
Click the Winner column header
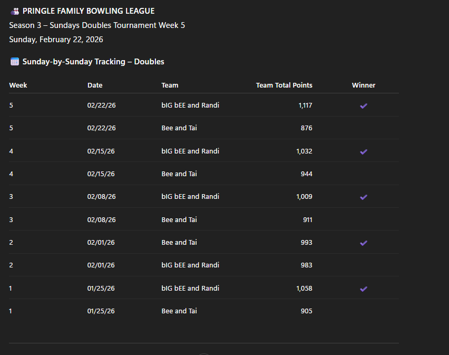pos(364,85)
